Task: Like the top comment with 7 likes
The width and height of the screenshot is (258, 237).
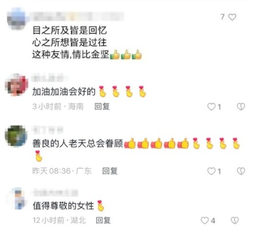Action: coord(232,17)
